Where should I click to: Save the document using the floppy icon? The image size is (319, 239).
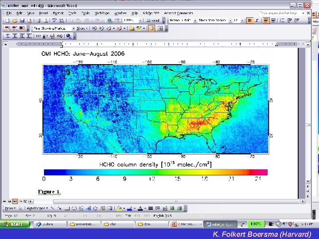(x=22, y=20)
